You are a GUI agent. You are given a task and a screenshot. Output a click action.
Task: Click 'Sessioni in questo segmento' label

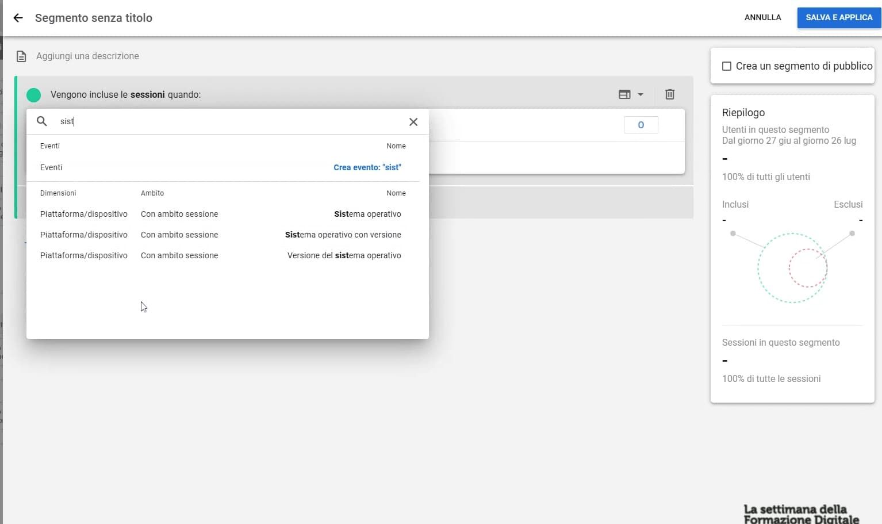(781, 342)
